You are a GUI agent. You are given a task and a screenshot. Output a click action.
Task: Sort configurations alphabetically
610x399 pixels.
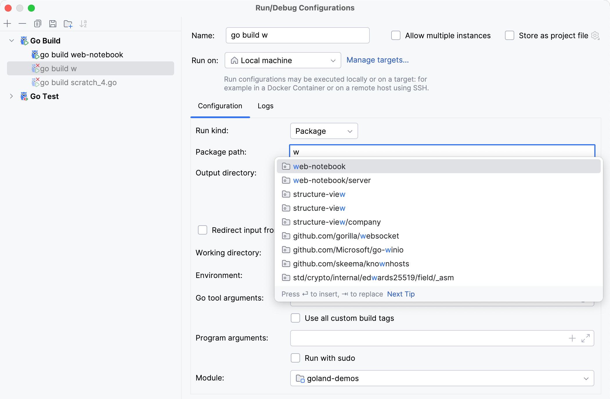(84, 24)
